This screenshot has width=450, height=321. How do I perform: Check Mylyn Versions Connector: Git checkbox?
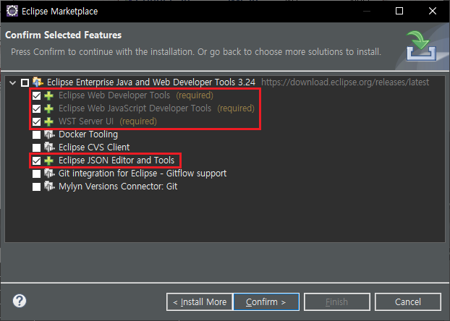[36, 187]
